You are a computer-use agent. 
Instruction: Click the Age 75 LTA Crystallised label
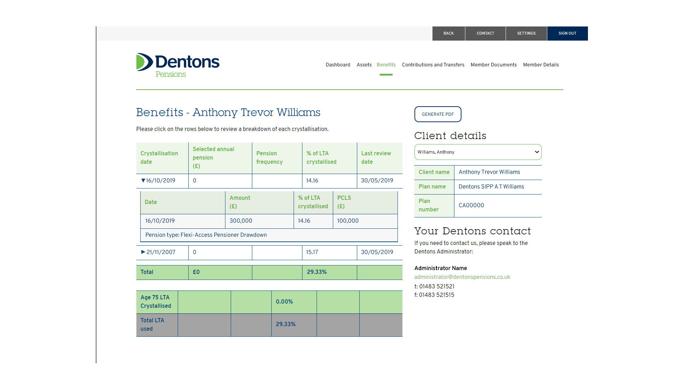[155, 302]
